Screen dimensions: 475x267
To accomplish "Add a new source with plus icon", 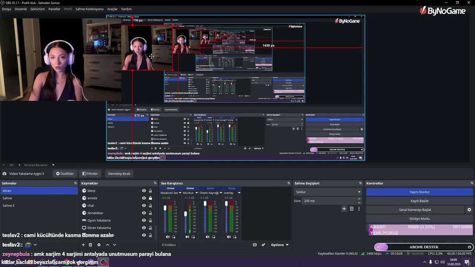I will 83,245.
